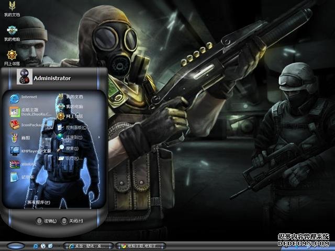The width and height of the screenshot is (335, 251).
Task: Switch to 电脑主题,电脑主... taskbar window
Action: tap(141, 246)
